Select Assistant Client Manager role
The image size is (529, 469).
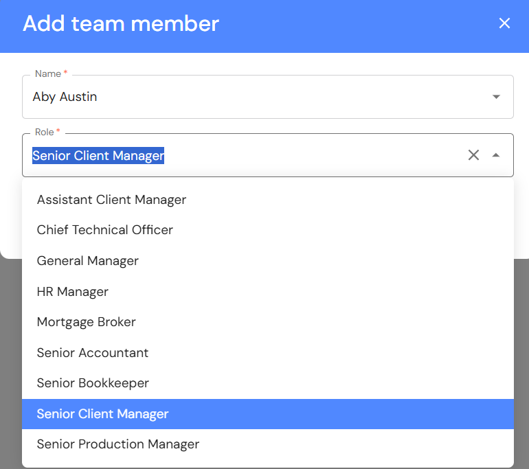pos(111,200)
